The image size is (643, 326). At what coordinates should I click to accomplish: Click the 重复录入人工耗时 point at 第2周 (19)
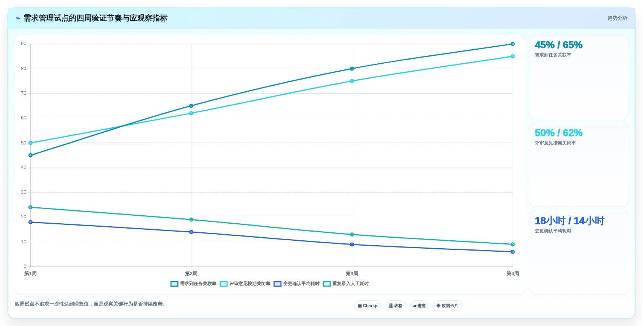pyautogui.click(x=191, y=220)
